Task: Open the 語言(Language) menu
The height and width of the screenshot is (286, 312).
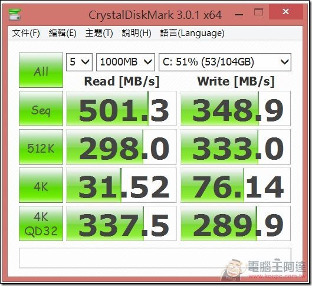Action: pyautogui.click(x=192, y=33)
